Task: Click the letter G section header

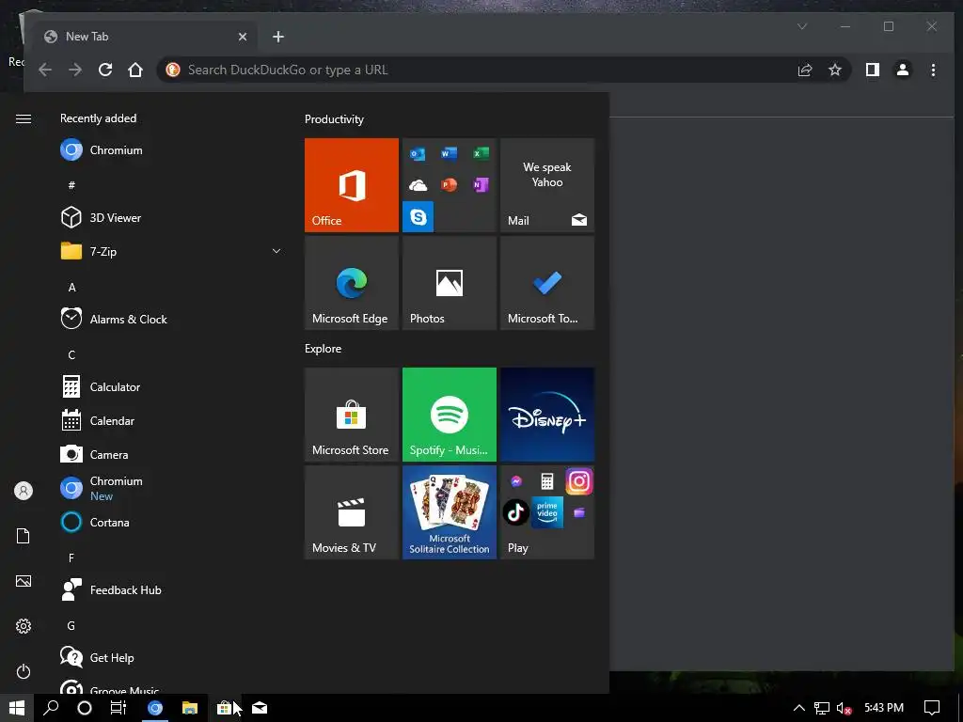Action: [71, 625]
